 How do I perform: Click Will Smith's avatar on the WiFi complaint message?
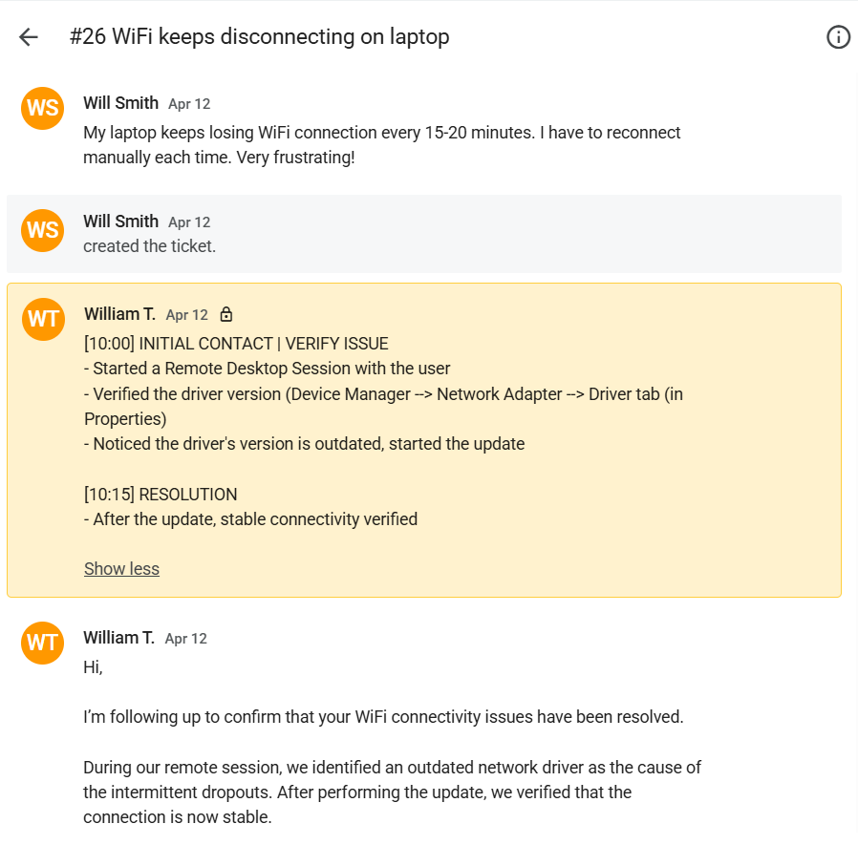point(43,108)
